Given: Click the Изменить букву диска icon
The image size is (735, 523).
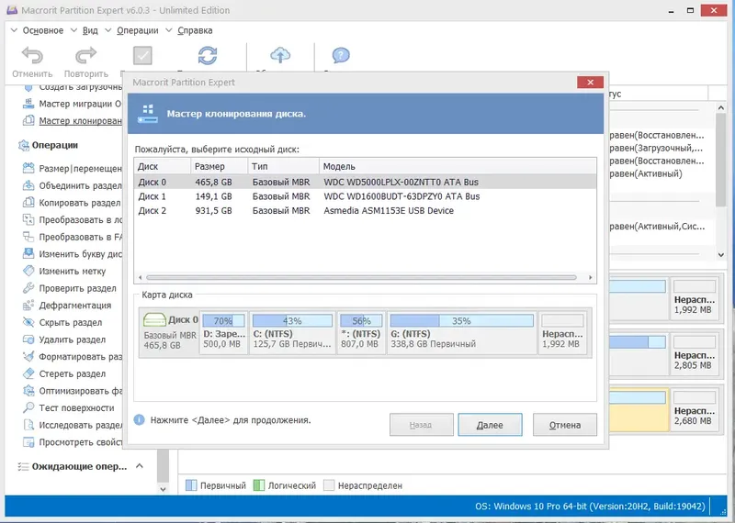Looking at the screenshot, I should pos(28,254).
